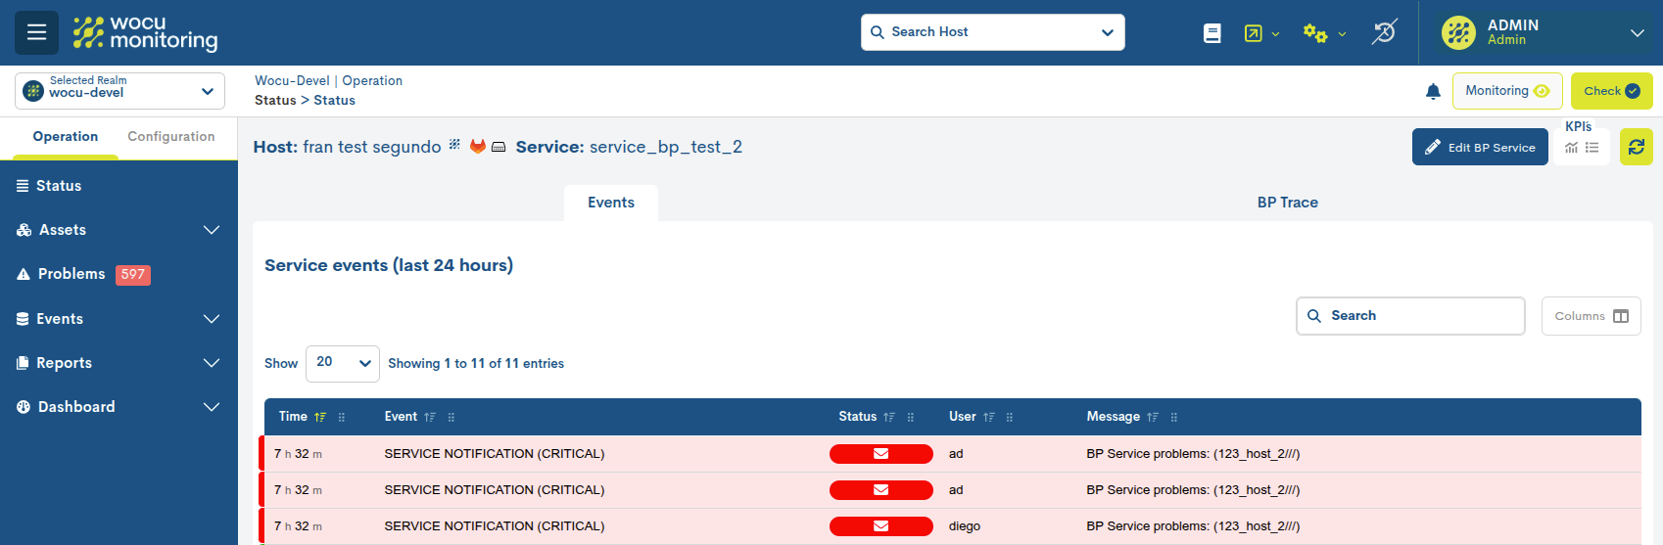Click the notifications bell icon

(1433, 91)
